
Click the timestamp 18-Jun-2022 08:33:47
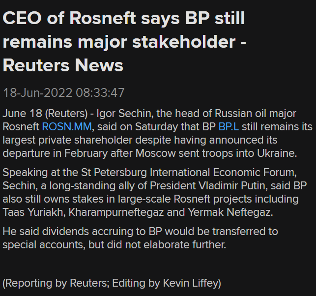pyautogui.click(x=64, y=92)
